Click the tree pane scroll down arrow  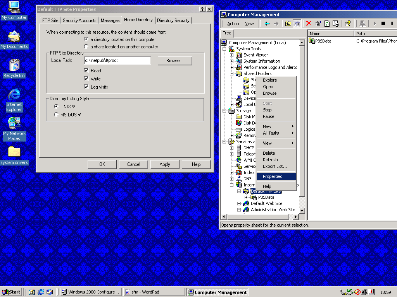[302, 210]
